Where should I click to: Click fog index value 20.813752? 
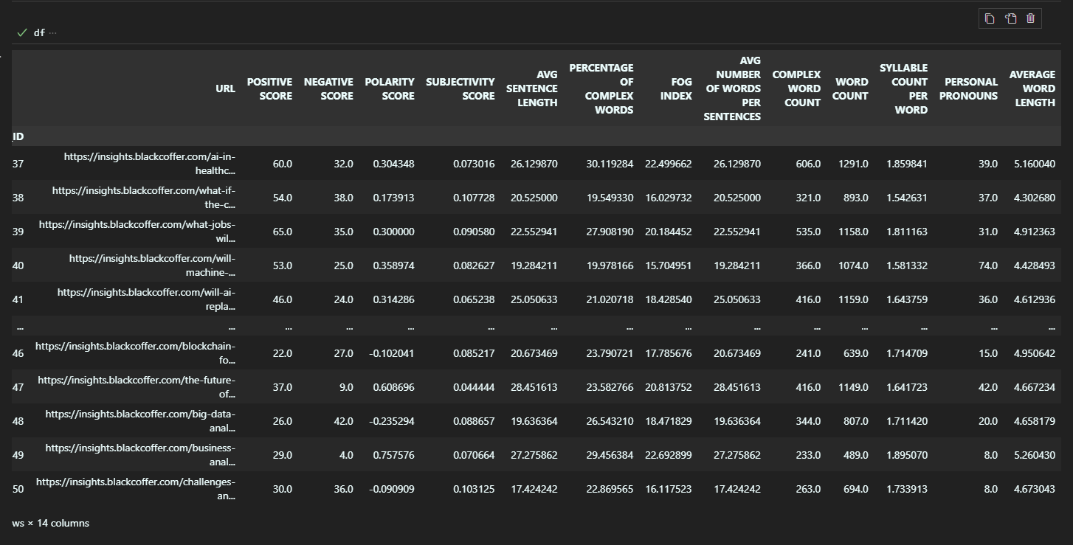(669, 387)
